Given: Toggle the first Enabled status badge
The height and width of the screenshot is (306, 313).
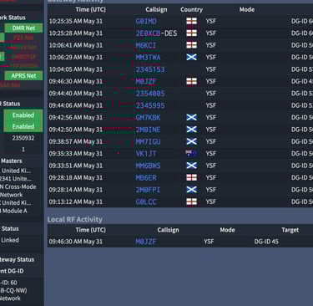Looking at the screenshot, I should tap(23, 115).
